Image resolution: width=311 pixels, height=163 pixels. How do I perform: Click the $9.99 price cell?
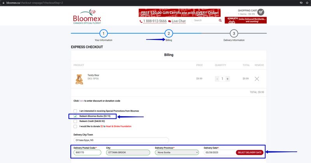pos(199,79)
